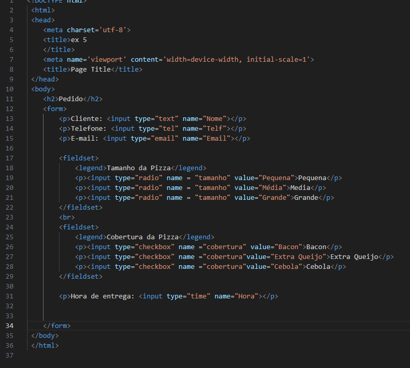Screen dimensions: 410x368
Task: Click the "Telefone:" label text
Action: [x=89, y=128]
